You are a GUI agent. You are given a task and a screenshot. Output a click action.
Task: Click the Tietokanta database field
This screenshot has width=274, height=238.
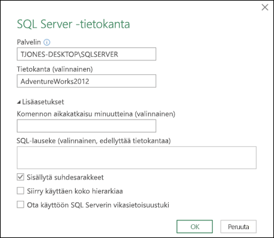[86, 81]
